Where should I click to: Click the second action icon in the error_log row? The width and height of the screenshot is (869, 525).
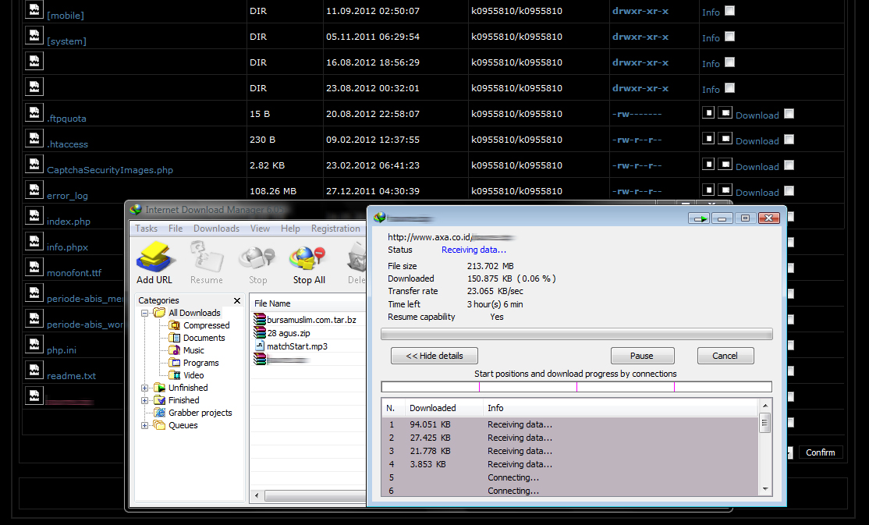(725, 190)
